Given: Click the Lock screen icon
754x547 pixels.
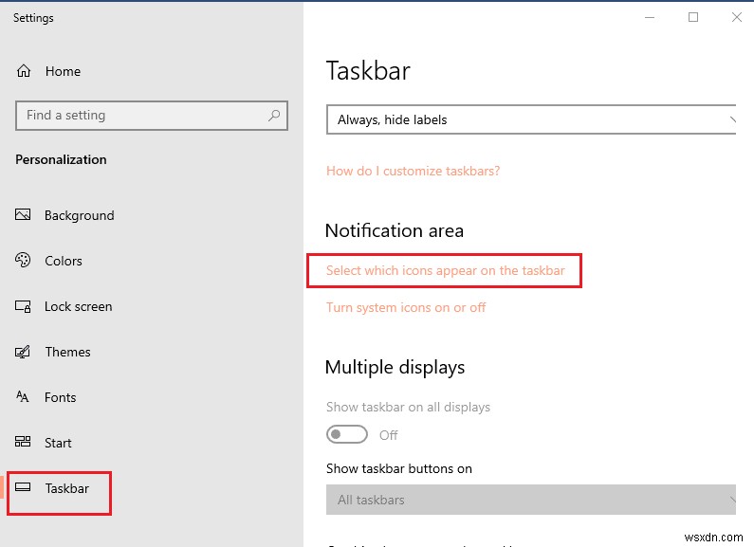Looking at the screenshot, I should point(23,306).
